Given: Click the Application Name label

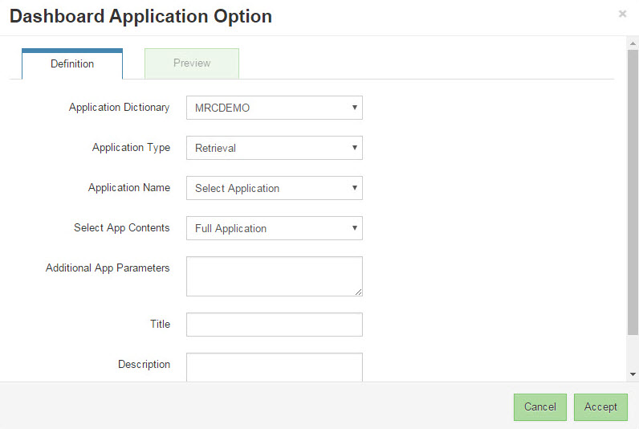Looking at the screenshot, I should point(129,187).
